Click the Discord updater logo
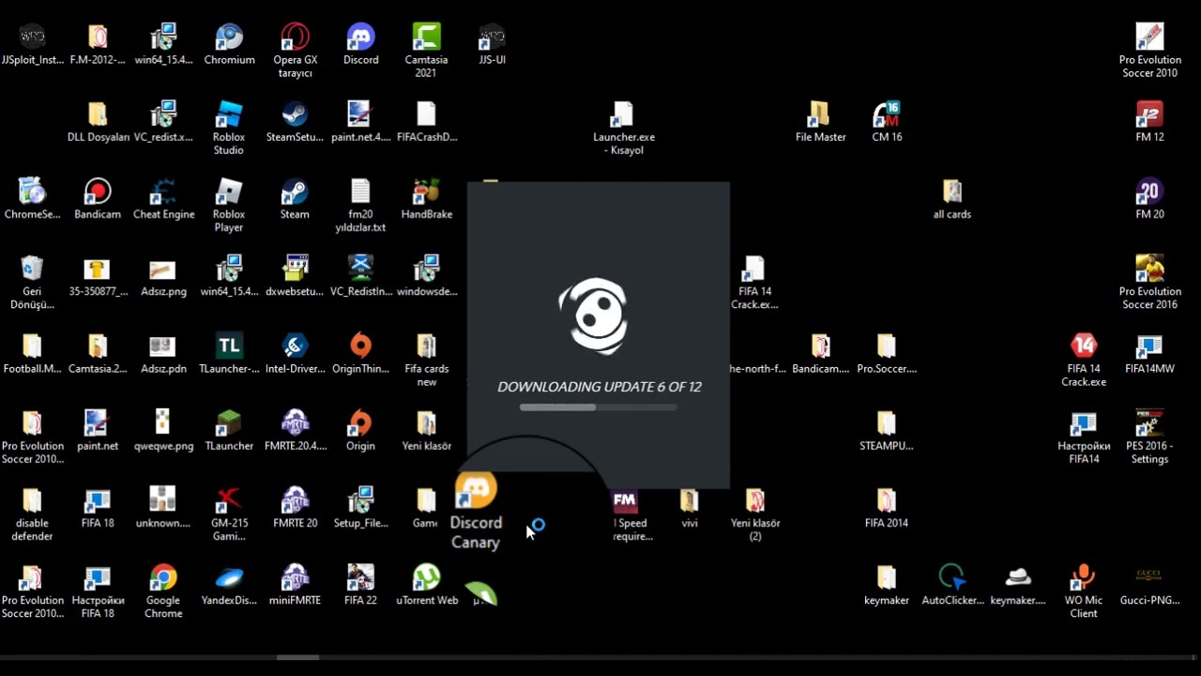Screen dimensions: 1201x676 [x=594, y=315]
